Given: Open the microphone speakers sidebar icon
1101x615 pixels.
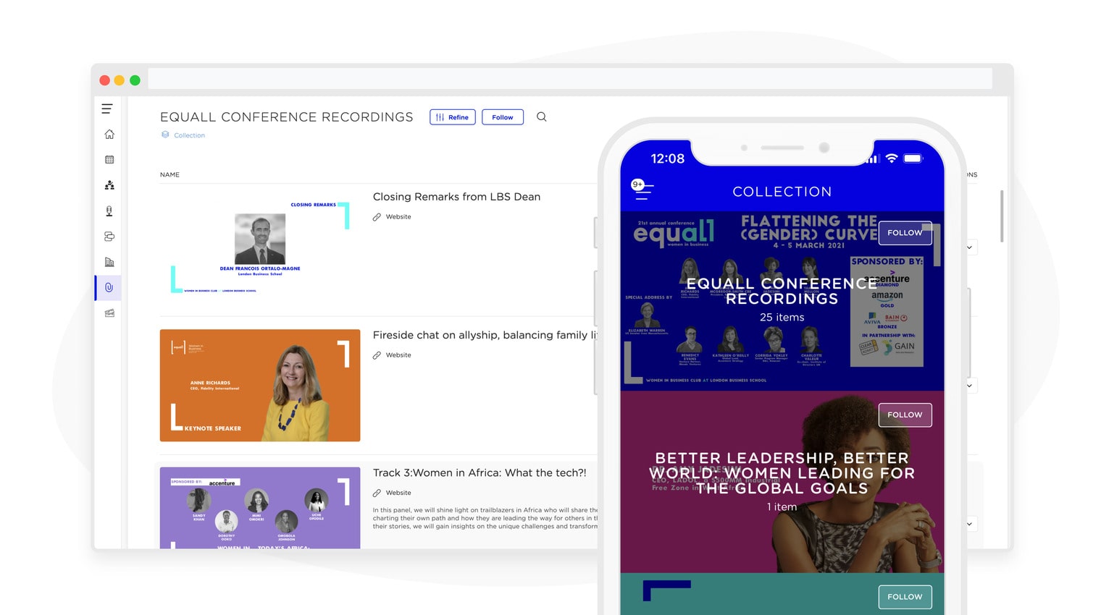Looking at the screenshot, I should [x=109, y=211].
